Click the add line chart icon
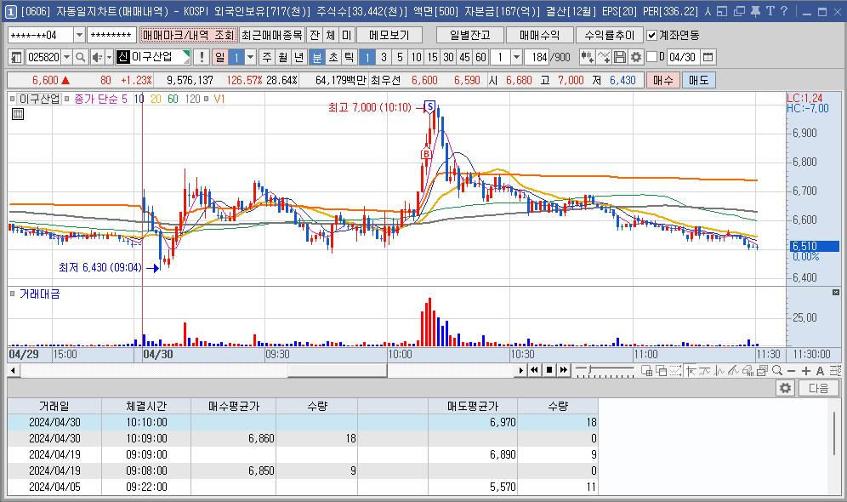847x502 pixels. click(604, 57)
